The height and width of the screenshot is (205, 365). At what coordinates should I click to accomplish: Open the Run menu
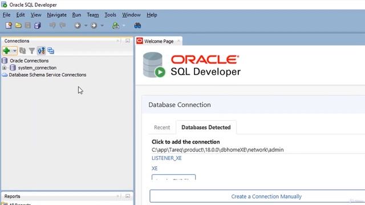[x=76, y=15]
